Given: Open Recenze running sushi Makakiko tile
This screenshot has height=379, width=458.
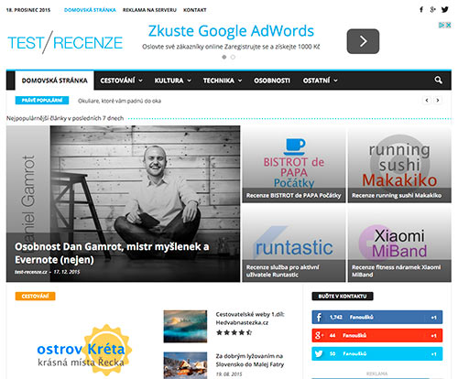Looking at the screenshot, I should tap(399, 165).
